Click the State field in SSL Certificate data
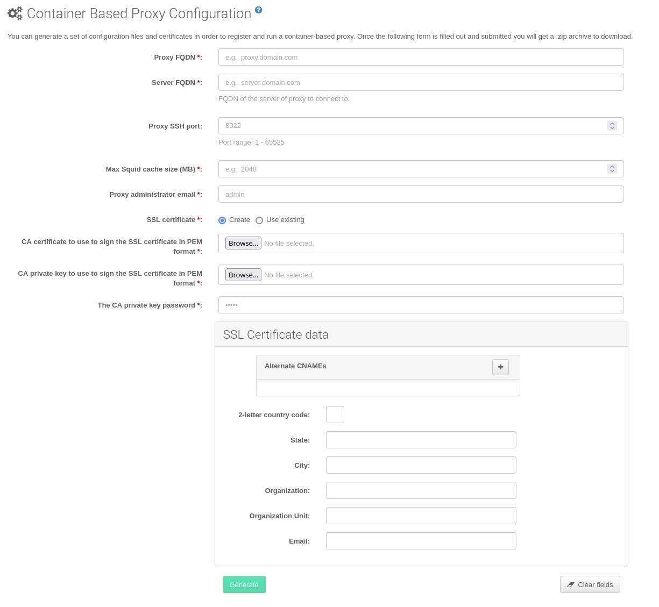This screenshot has width=659, height=607. (x=420, y=439)
